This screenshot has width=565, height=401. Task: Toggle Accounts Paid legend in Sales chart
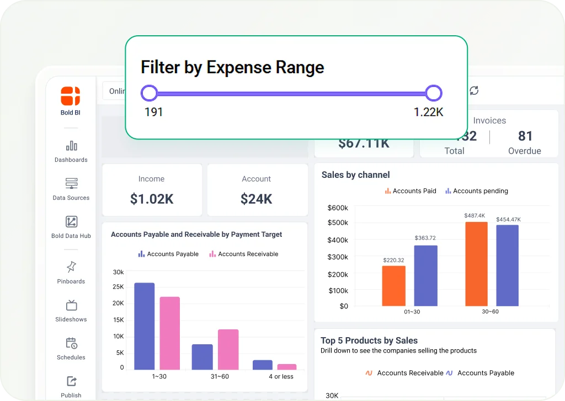(x=410, y=191)
